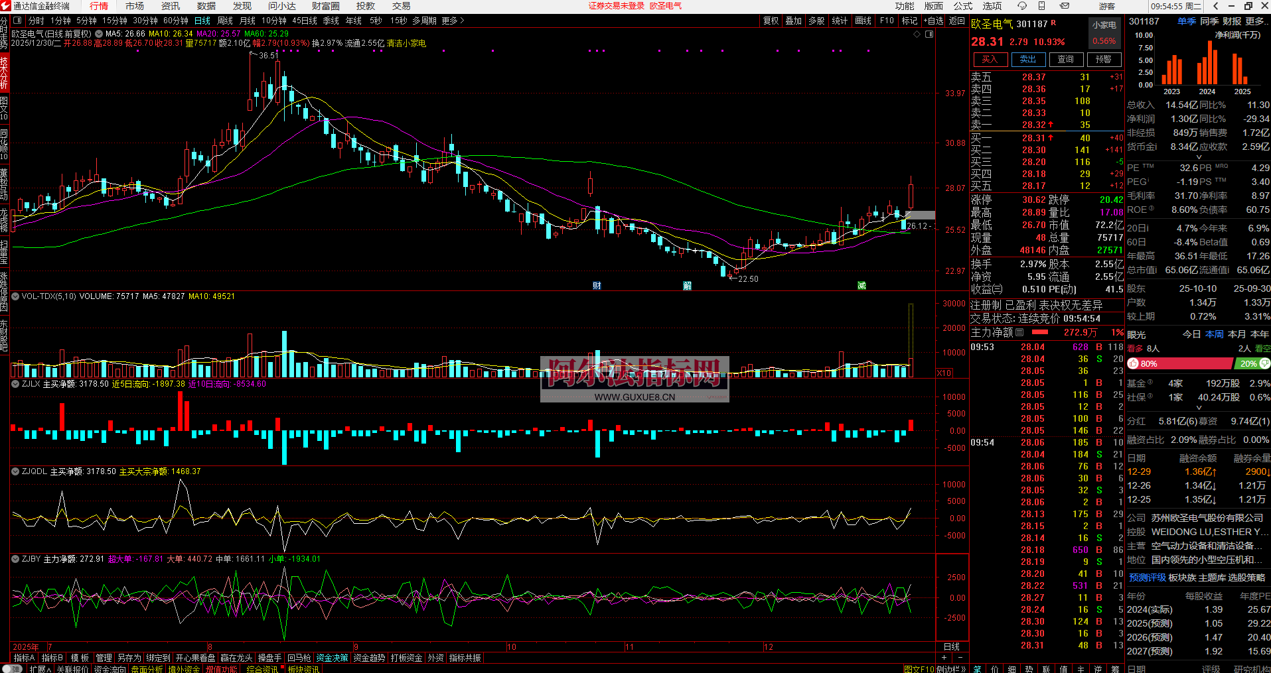Click the 减 marker on the chart
Viewport: 1271px width, 673px height.
[861, 286]
